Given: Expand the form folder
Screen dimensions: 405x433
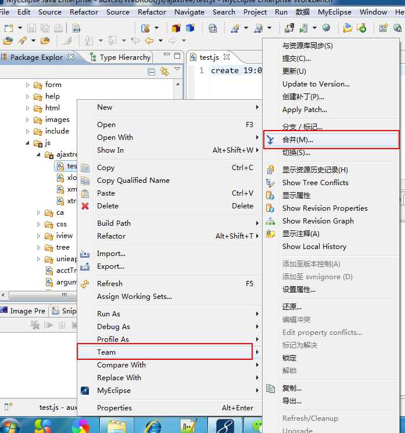Looking at the screenshot, I should (x=27, y=85).
